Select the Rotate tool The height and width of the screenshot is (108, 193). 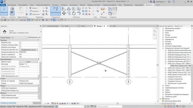74,13
